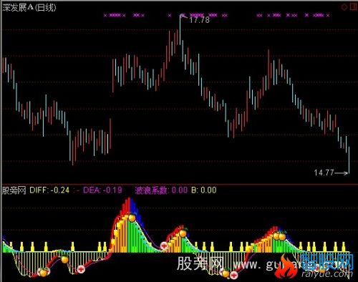Click the 波浪系数: 0.00 indicator value
358x282 pixels.
pos(161,190)
